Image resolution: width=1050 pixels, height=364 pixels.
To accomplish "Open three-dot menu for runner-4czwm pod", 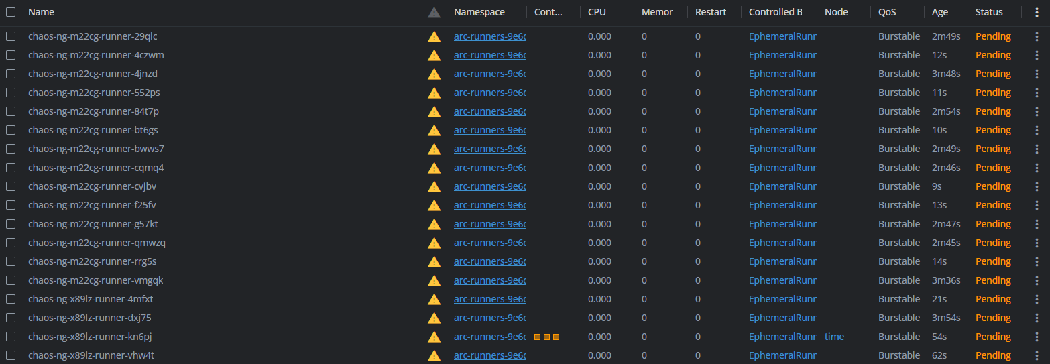I will 1037,55.
